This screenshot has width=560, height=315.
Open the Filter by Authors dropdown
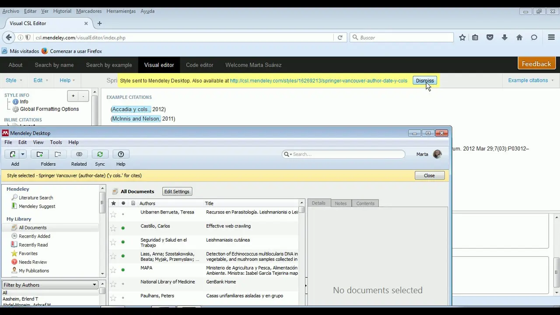coord(50,285)
